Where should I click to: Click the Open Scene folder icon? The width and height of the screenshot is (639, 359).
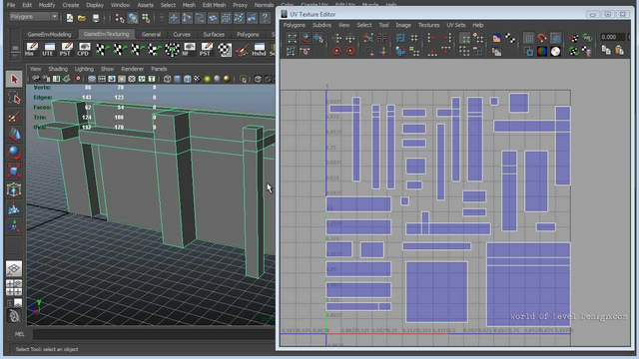point(82,18)
